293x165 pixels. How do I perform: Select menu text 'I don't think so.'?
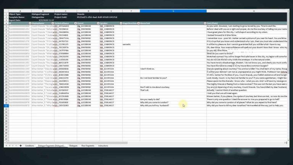[173, 69]
